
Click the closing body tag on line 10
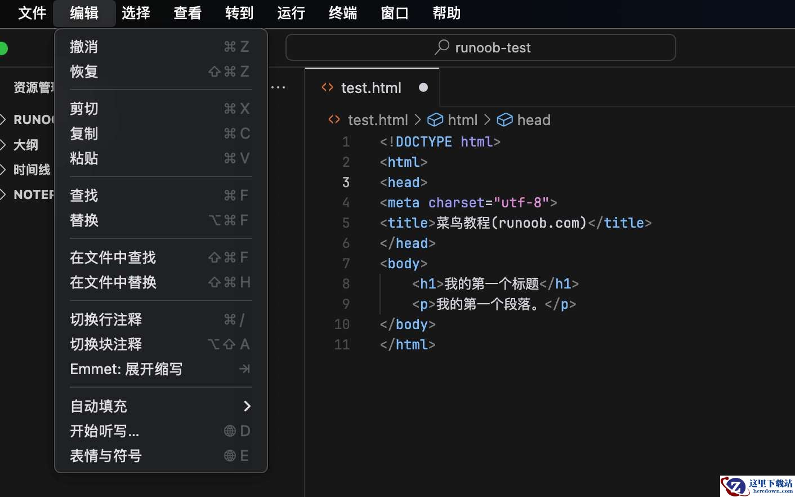pyautogui.click(x=408, y=325)
